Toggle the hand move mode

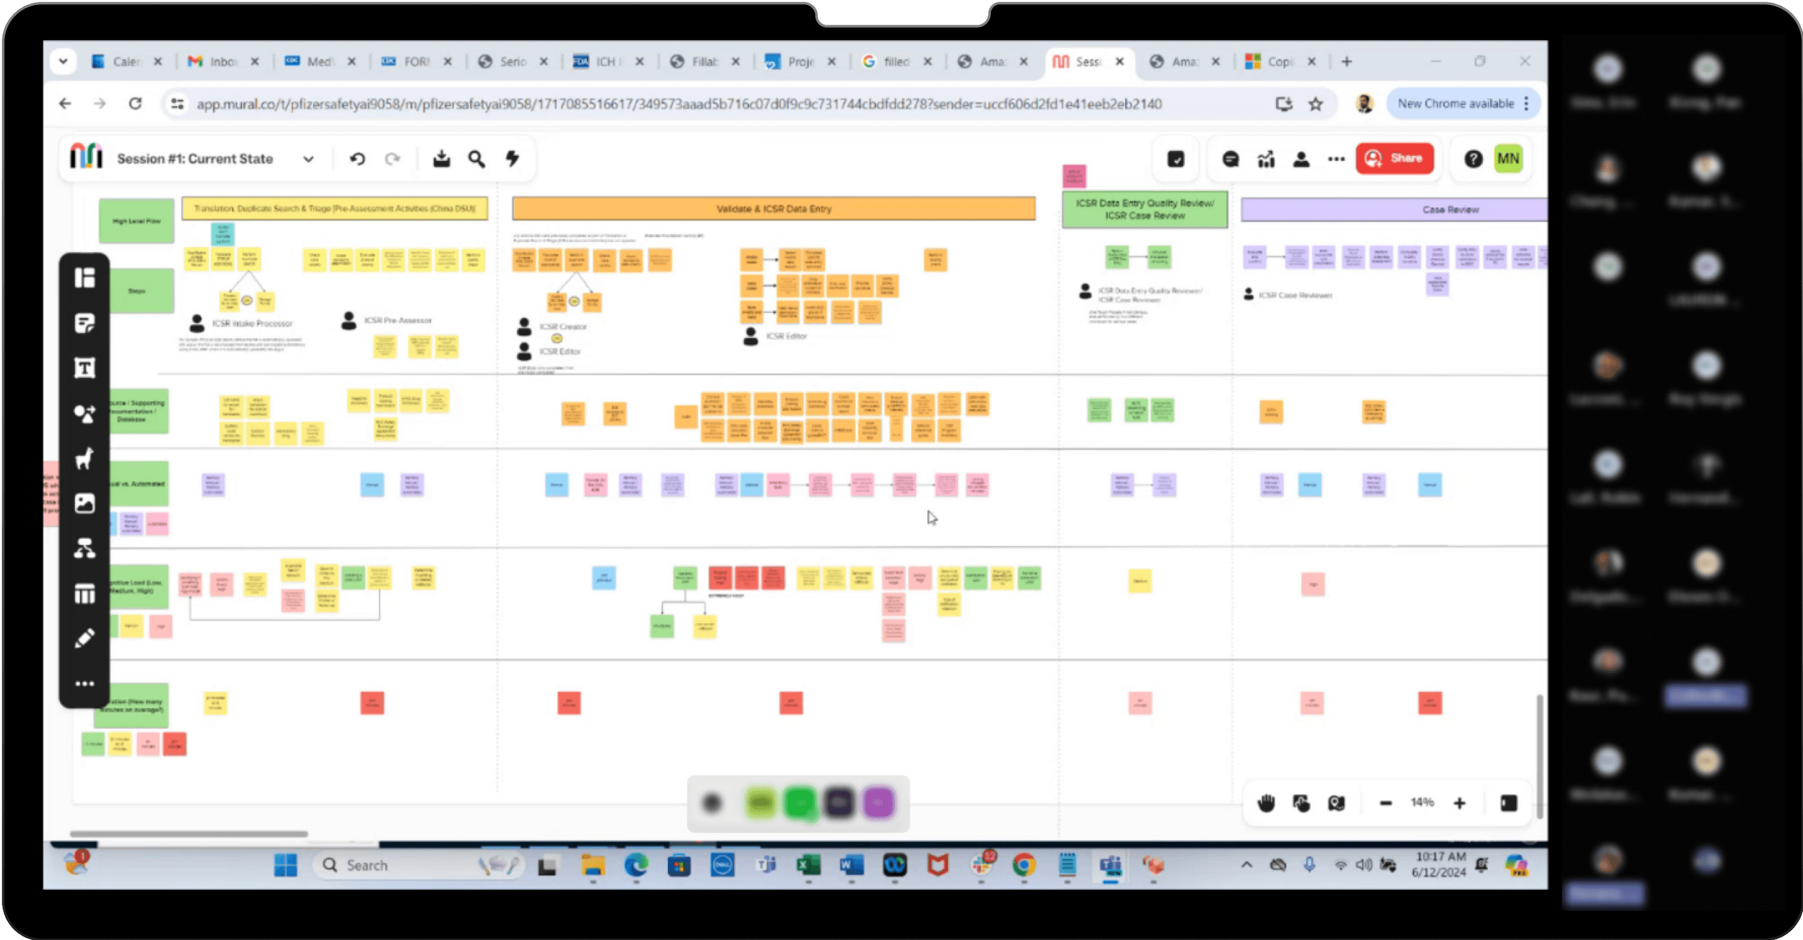(x=1266, y=803)
